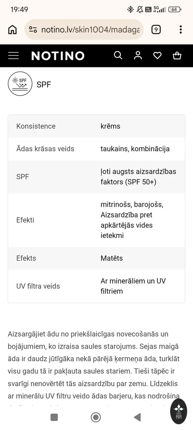
Task: Tap the battery indicator in status bar
Action: point(174,10)
